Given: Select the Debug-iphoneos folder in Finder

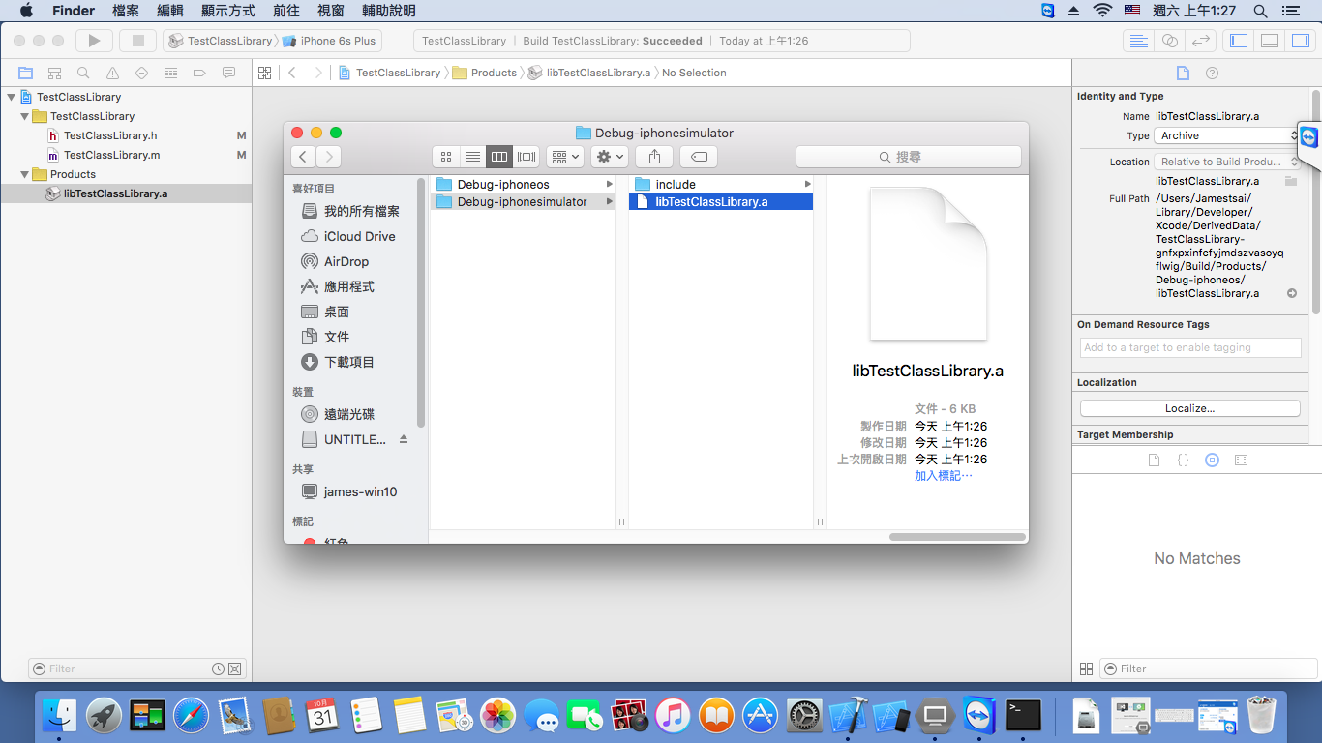Looking at the screenshot, I should coord(523,184).
